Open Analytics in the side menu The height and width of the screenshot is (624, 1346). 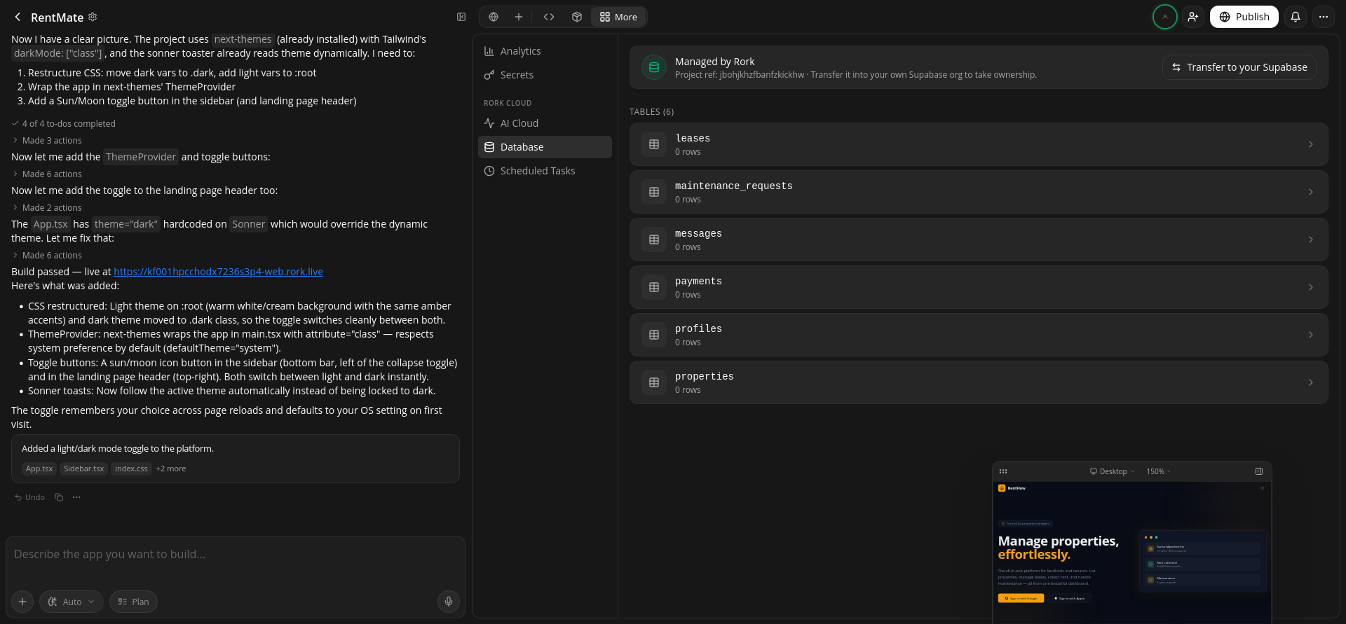[x=545, y=51]
